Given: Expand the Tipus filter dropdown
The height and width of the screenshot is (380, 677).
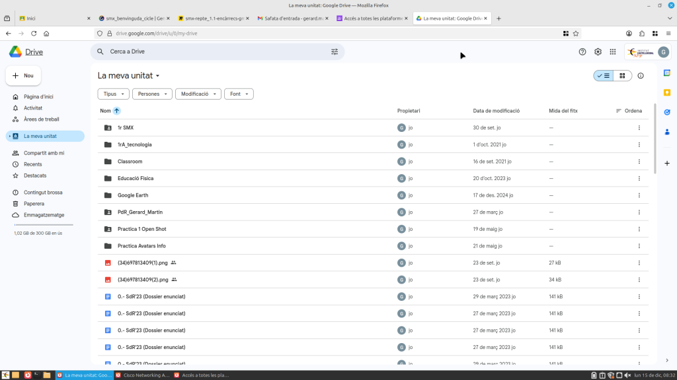Looking at the screenshot, I should 113,94.
